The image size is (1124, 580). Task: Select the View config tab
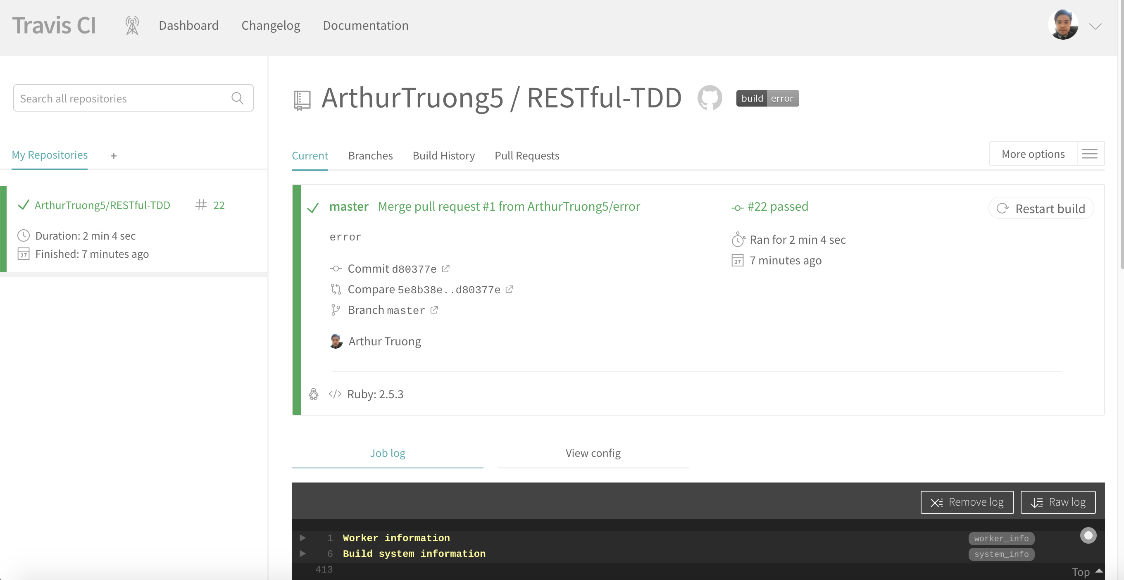[x=593, y=453]
